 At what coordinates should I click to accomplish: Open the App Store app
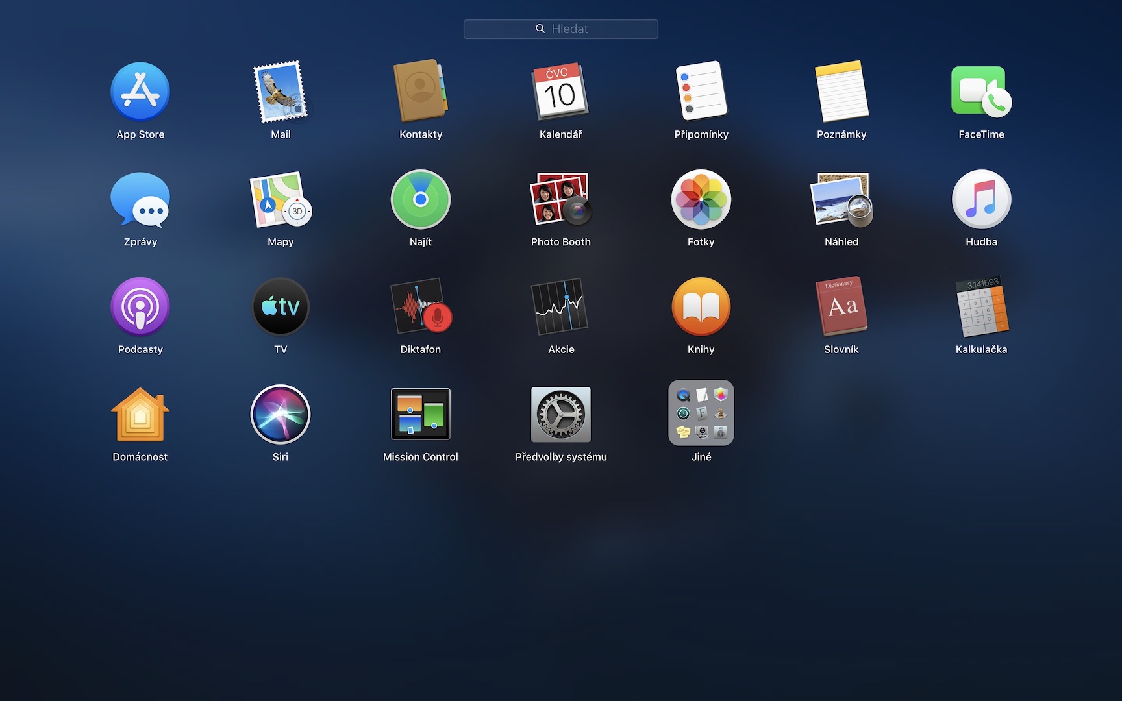[140, 92]
